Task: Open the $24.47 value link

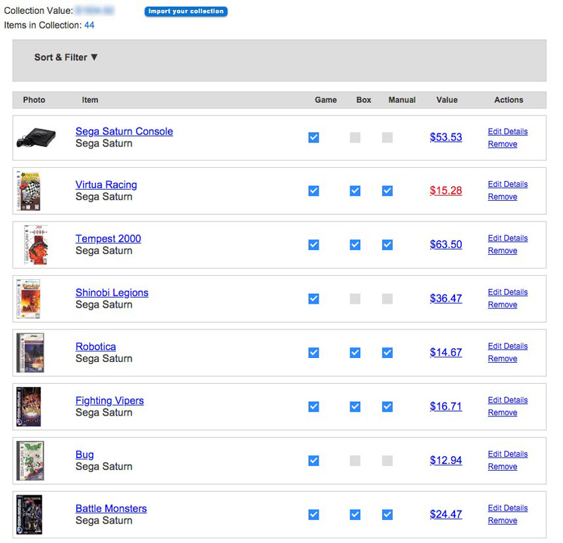Action: click(446, 514)
